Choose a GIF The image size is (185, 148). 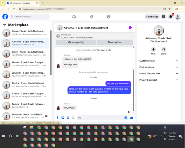pos(73,118)
